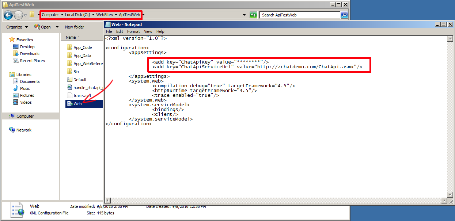This screenshot has width=455, height=221.
Task: Click Local Disk (C:) breadcrumb segment
Action: pos(77,15)
